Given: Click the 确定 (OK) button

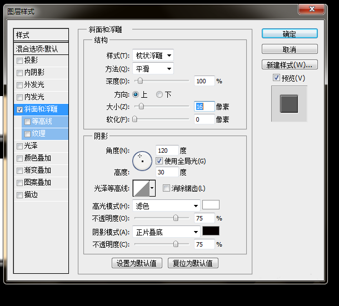Looking at the screenshot, I should click(290, 34).
